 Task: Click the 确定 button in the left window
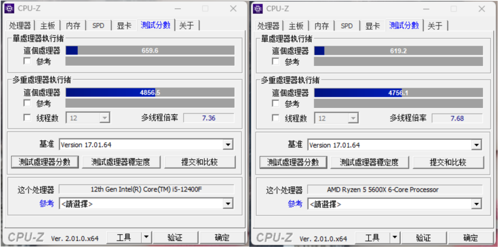point(222,237)
